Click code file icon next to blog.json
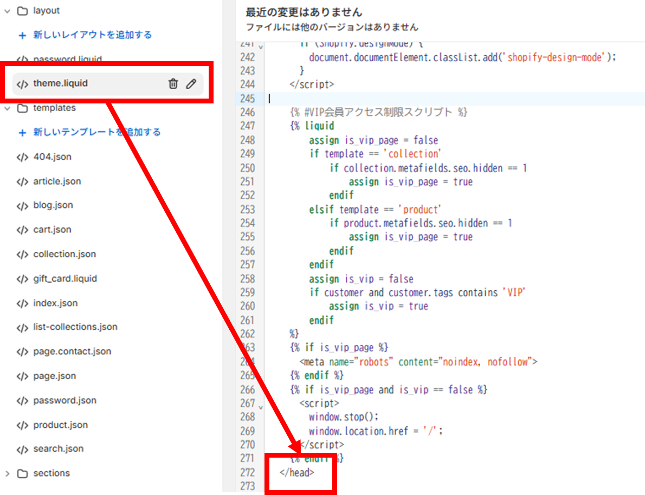This screenshot has height=495, width=645. (x=22, y=206)
